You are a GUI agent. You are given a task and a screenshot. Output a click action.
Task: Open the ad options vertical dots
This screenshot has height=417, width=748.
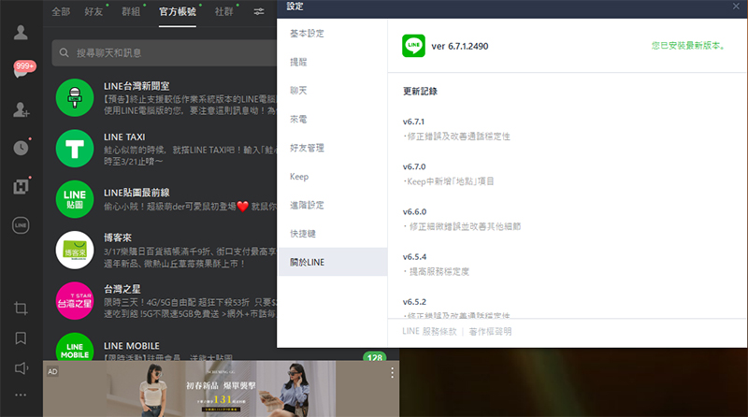click(x=392, y=373)
